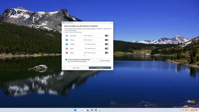Click Get more storage button
Viewport: 199px width, 112px height.
104,61
